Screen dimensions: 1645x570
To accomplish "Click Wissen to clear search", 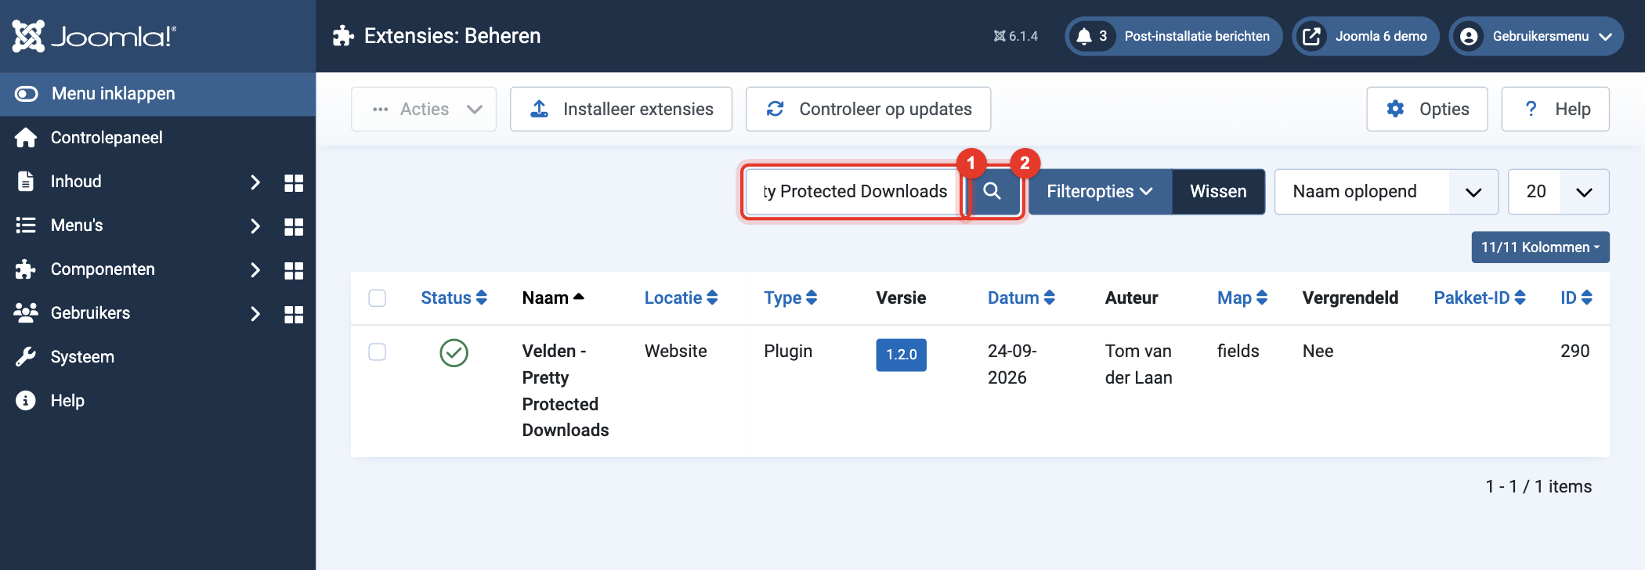I will (x=1218, y=192).
